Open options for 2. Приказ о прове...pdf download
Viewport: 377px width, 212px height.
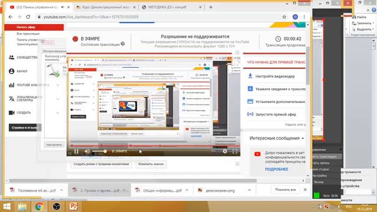click(x=124, y=190)
